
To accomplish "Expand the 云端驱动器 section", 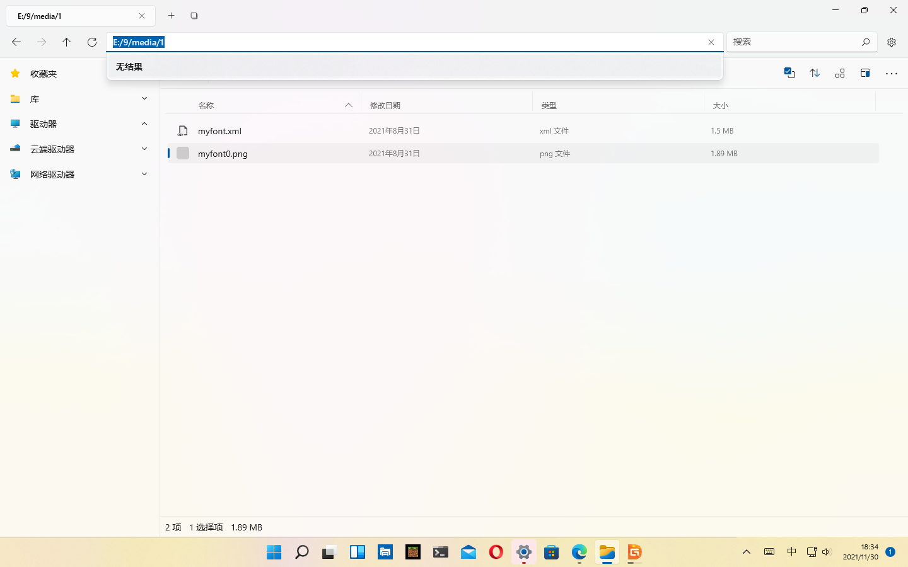I will [x=144, y=149].
